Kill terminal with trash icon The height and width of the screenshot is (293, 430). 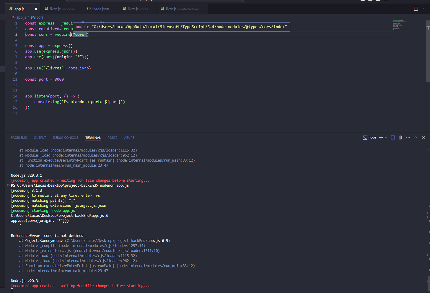point(400,138)
